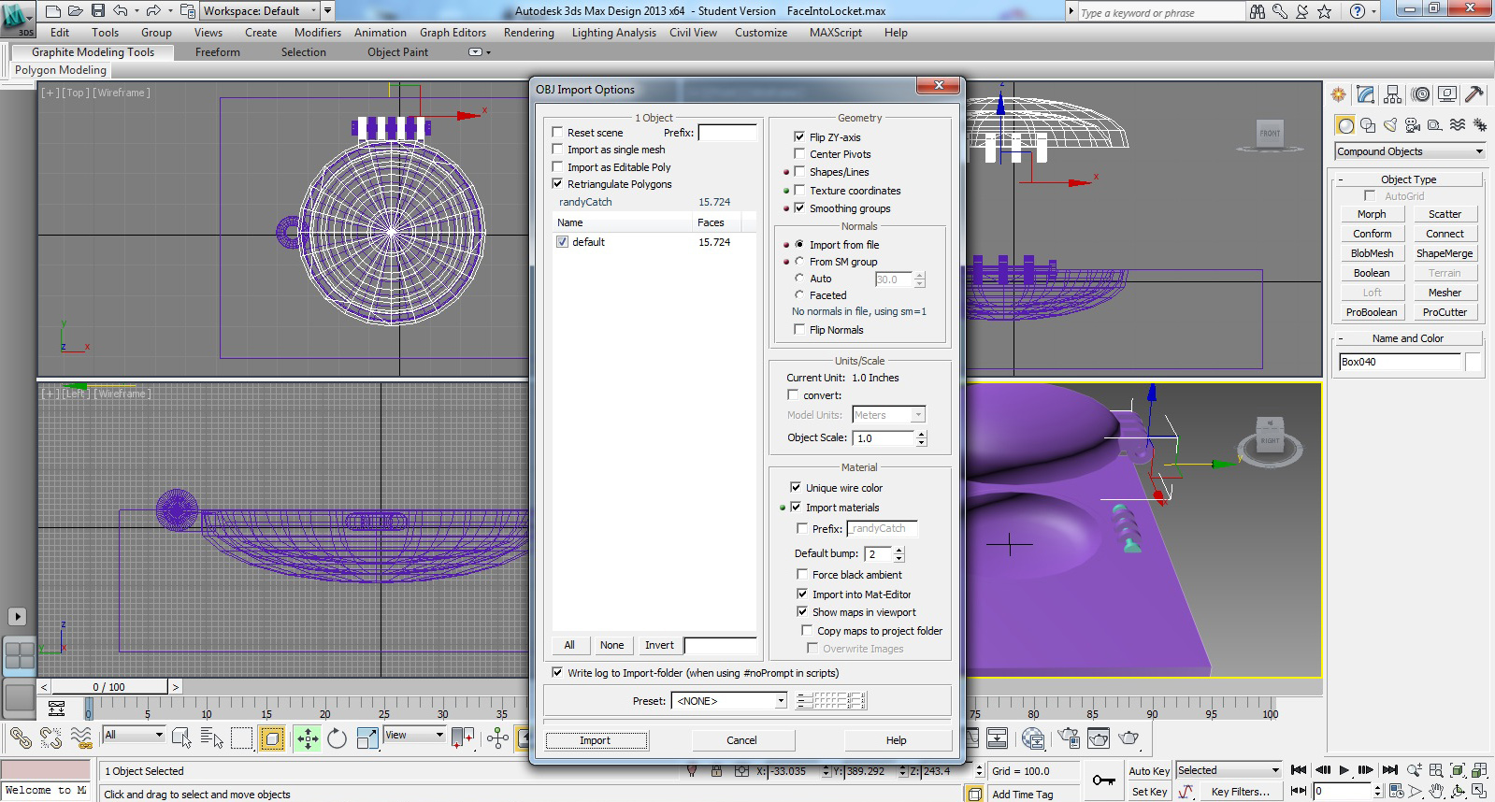Open the Display command panel tab
This screenshot has width=1495, height=802.
[x=1447, y=94]
